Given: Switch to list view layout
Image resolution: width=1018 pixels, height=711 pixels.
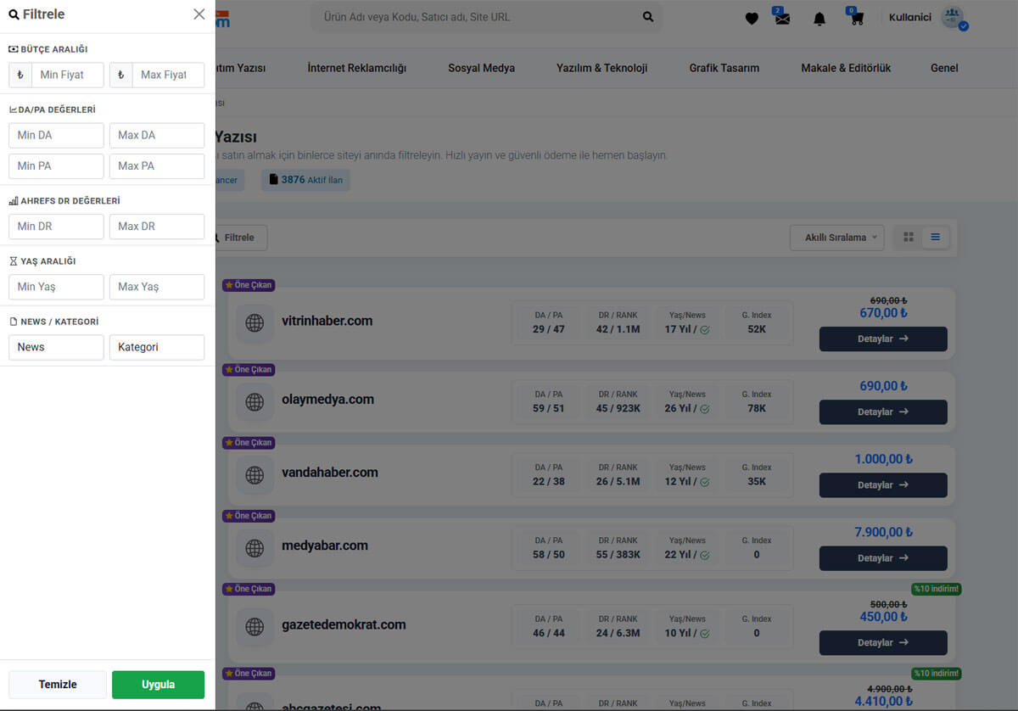Looking at the screenshot, I should coord(935,238).
